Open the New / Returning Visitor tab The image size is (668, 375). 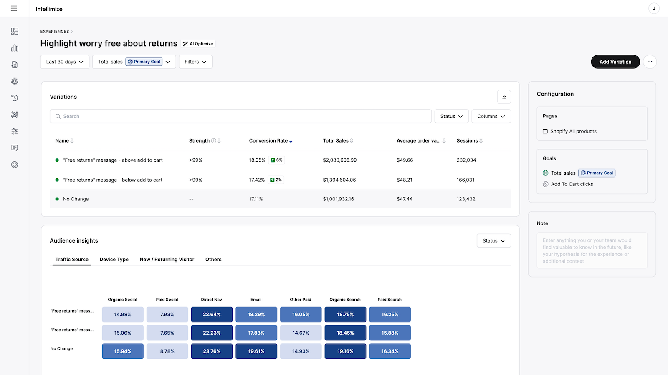pos(167,259)
